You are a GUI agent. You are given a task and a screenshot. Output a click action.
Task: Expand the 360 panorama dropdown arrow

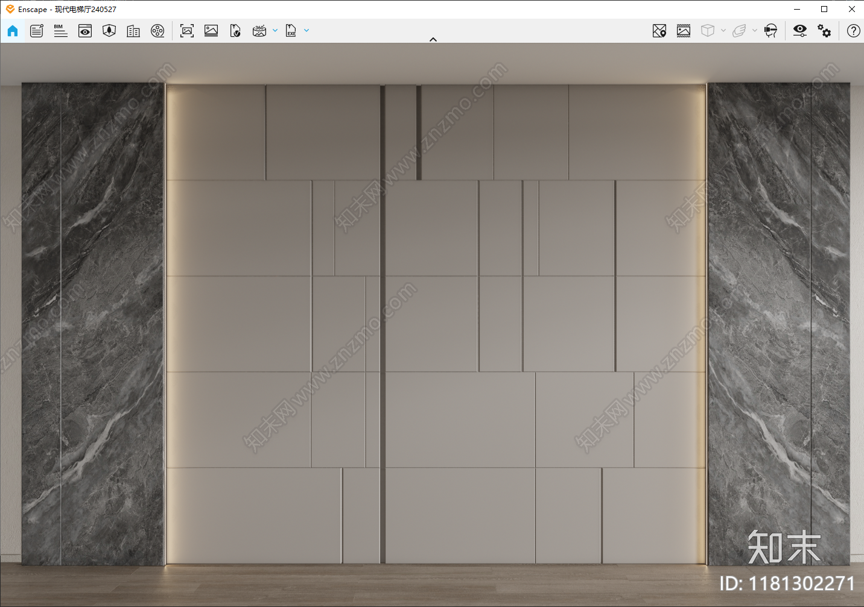(x=275, y=30)
